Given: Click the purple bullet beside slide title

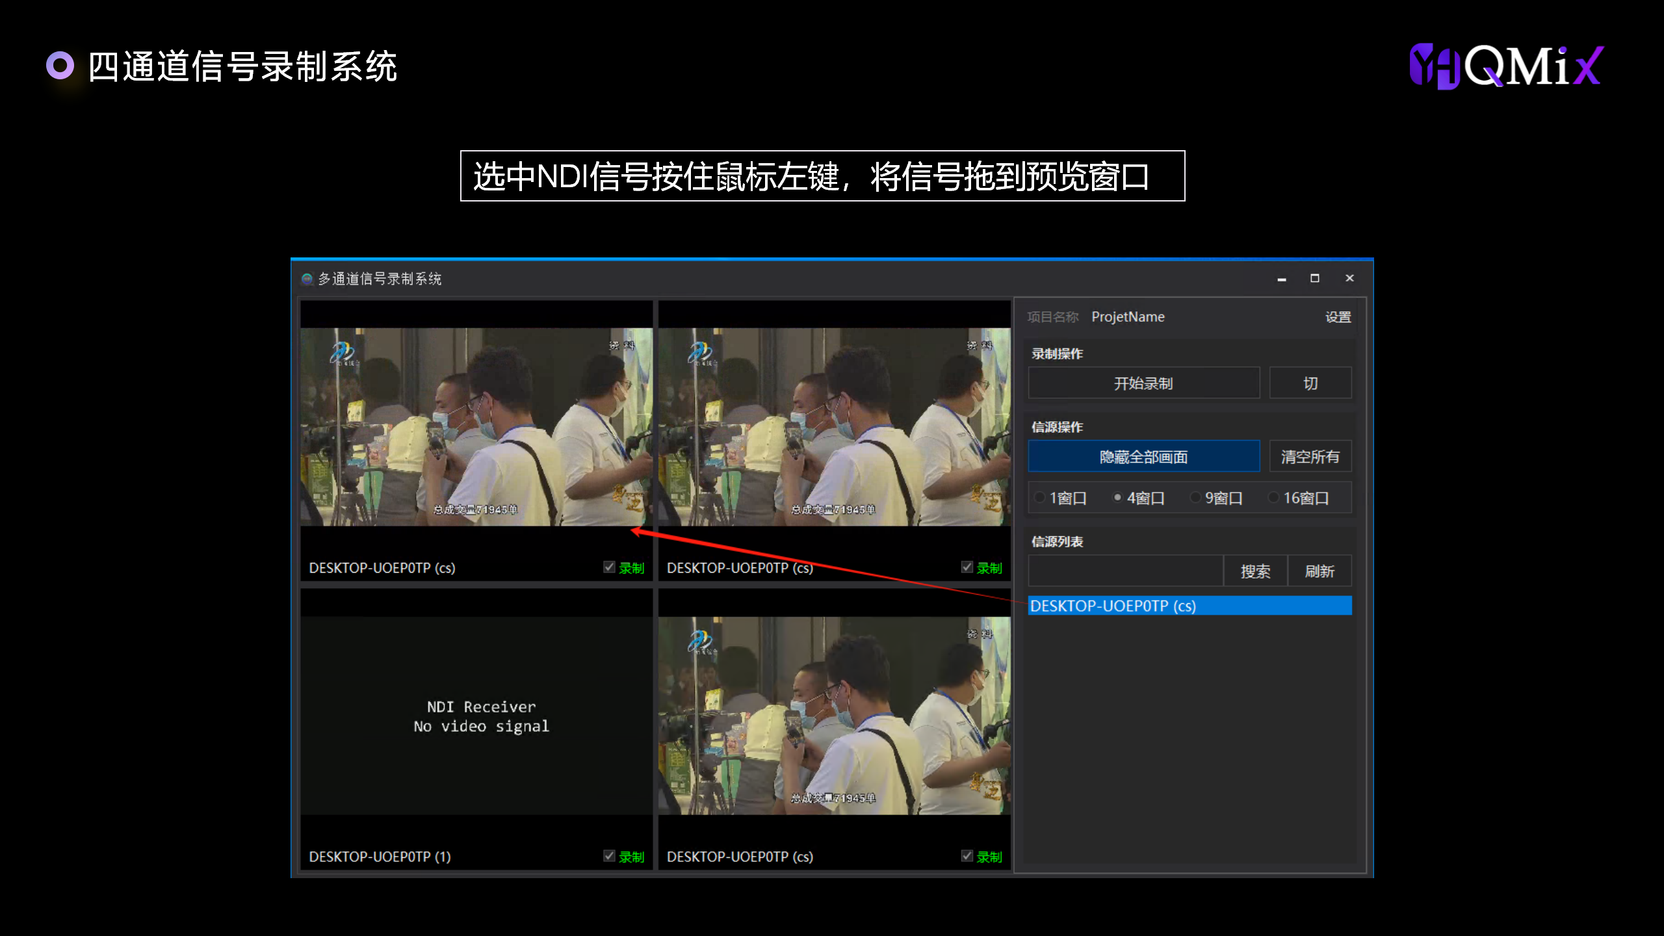Looking at the screenshot, I should pos(60,66).
